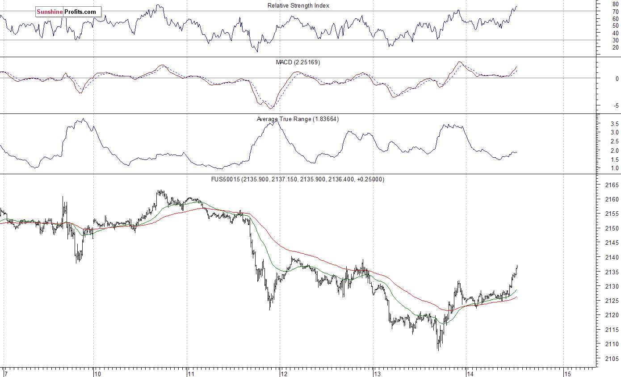Screen dimensions: 621x377
Task: Click the 2125 price axis label
Action: [x=612, y=301]
